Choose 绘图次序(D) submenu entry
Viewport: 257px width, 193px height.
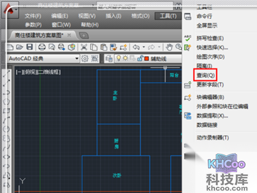(x=211, y=57)
